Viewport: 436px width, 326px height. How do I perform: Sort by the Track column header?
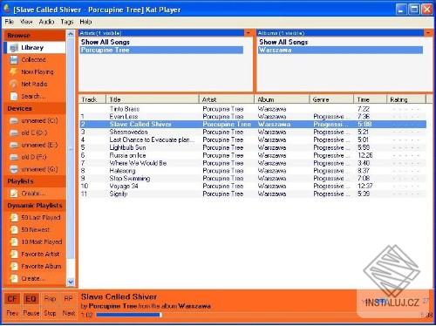(92, 99)
